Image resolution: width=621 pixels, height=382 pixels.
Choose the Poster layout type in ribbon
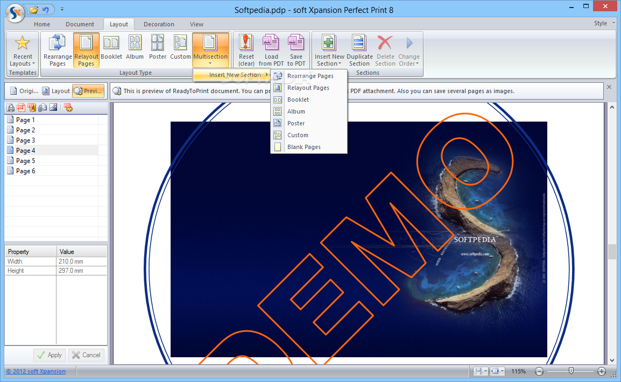pos(158,47)
